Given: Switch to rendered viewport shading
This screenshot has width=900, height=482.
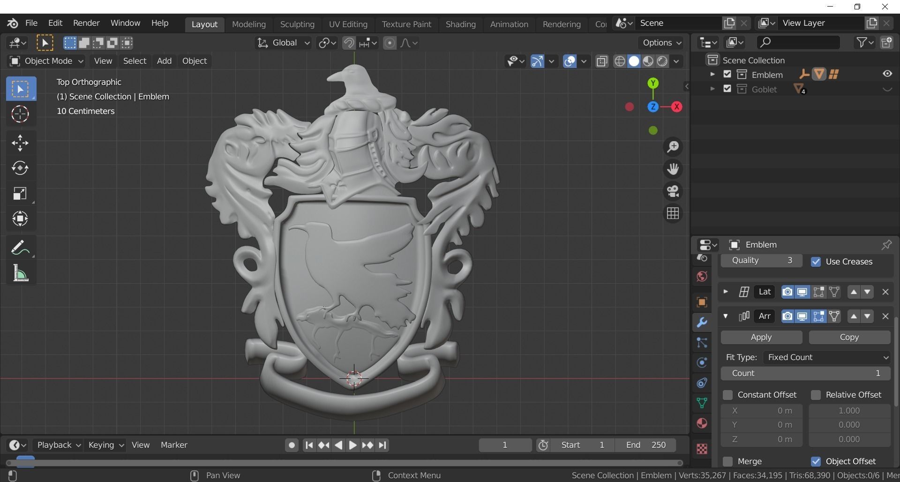Looking at the screenshot, I should (x=662, y=61).
